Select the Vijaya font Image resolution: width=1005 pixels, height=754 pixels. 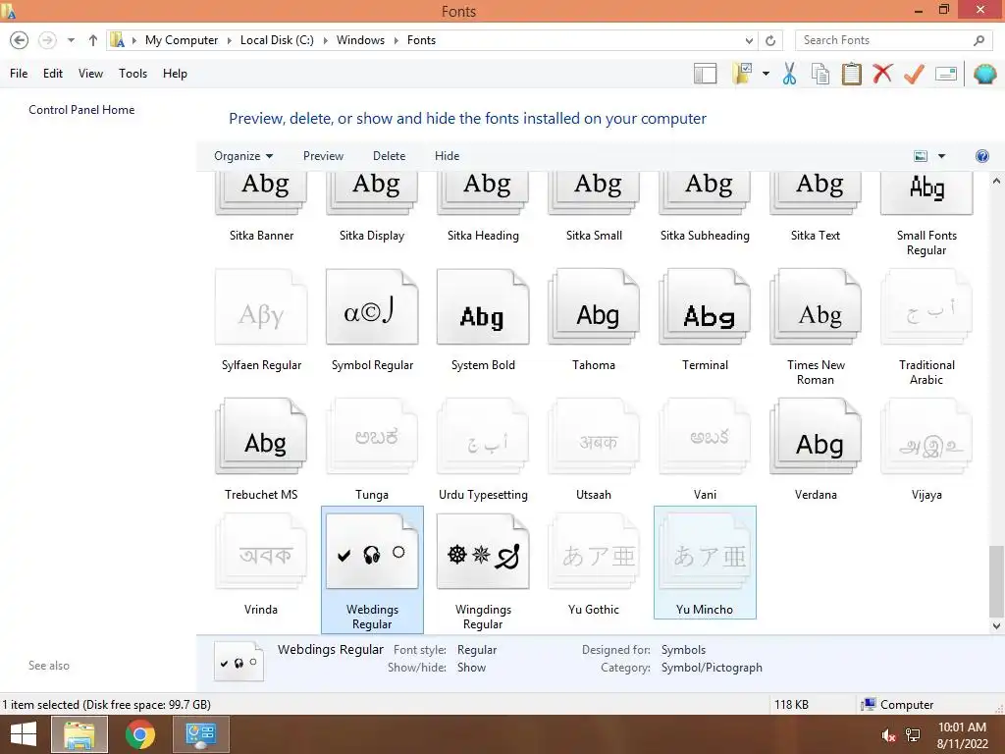pyautogui.click(x=926, y=450)
